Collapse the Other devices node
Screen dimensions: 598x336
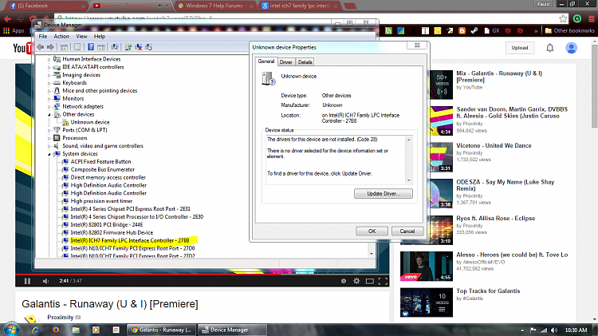(49, 115)
